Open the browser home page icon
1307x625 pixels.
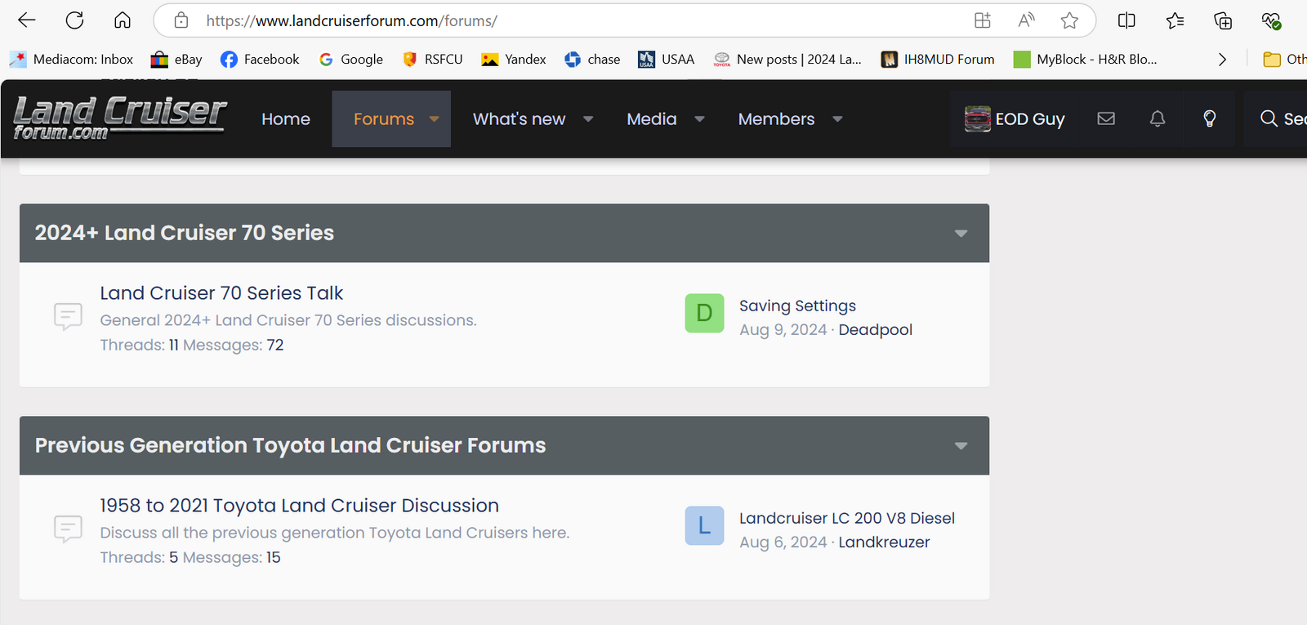click(123, 20)
